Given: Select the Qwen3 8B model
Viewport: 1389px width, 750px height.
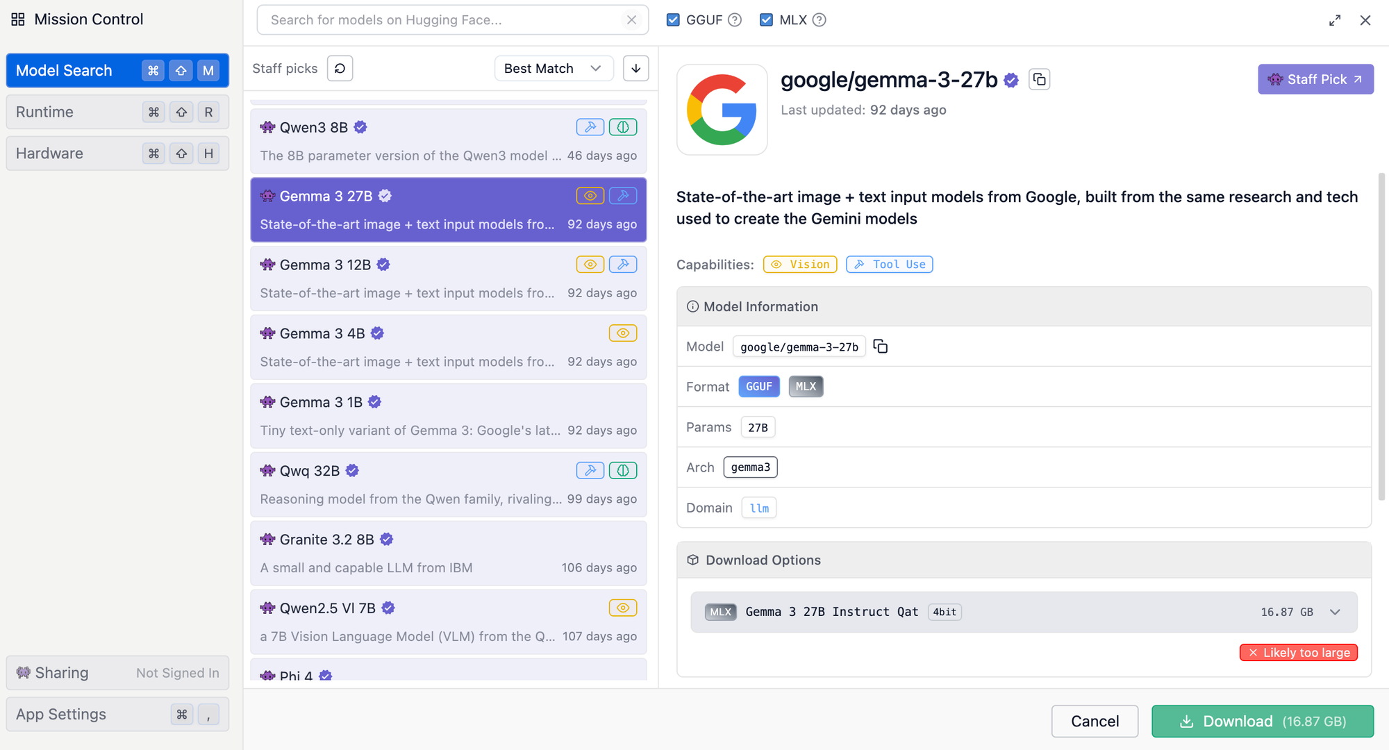Looking at the screenshot, I should (449, 141).
